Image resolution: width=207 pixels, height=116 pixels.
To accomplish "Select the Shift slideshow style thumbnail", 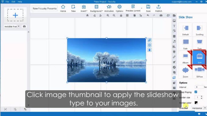I will tap(199, 57).
